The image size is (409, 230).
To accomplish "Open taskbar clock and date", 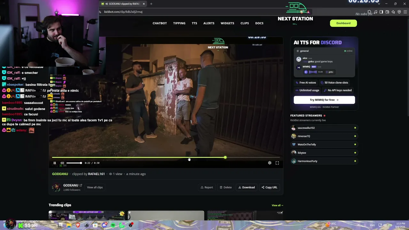I will pos(400,225).
